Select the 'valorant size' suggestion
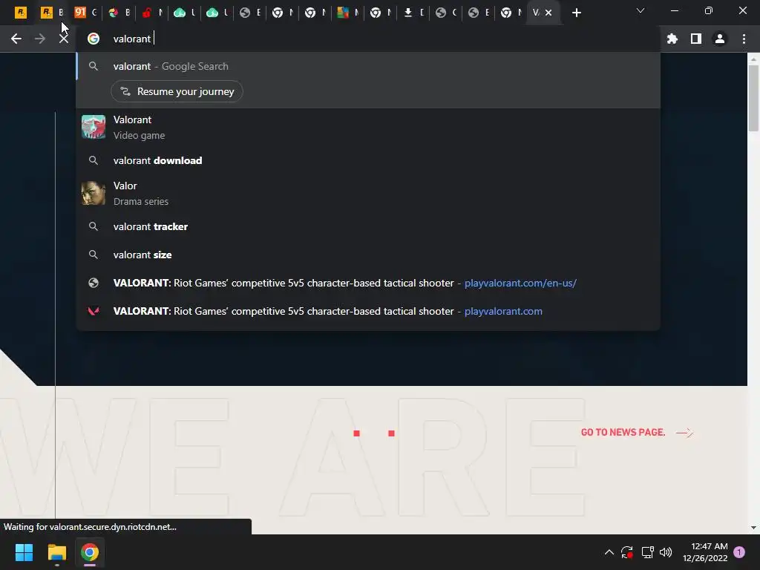760x570 pixels. coord(368,255)
